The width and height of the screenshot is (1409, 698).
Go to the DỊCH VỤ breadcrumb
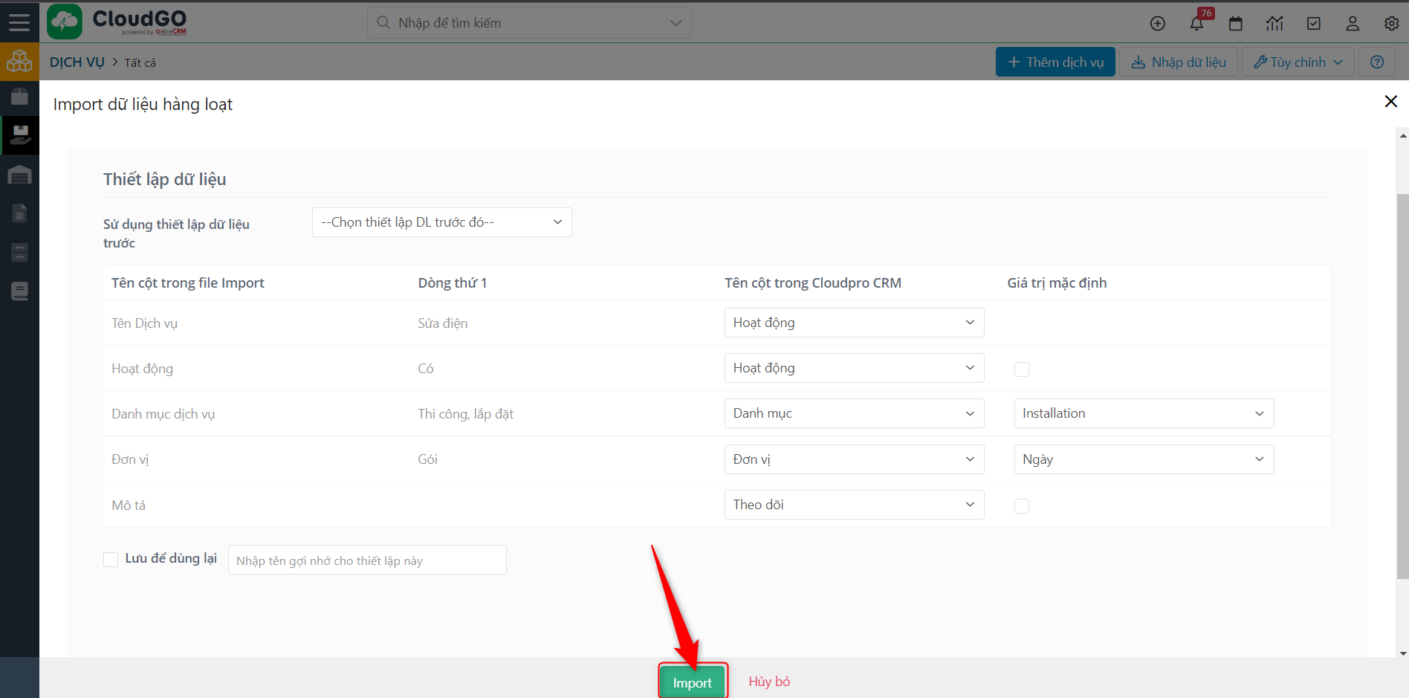click(77, 62)
